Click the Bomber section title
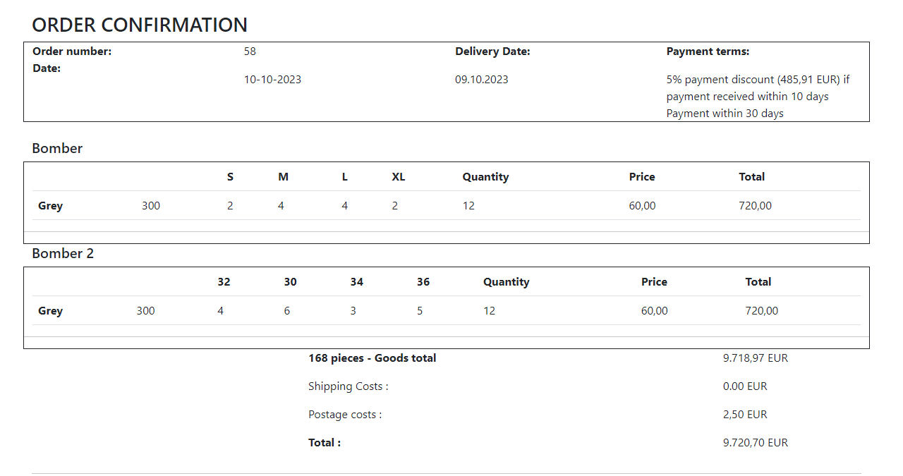The height and width of the screenshot is (476, 903). (57, 148)
